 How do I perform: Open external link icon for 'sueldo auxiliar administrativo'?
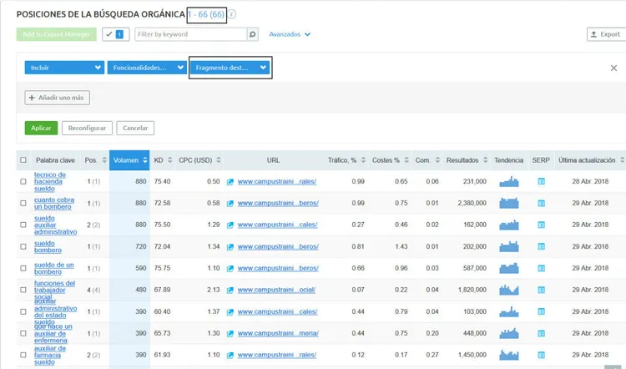(x=230, y=225)
